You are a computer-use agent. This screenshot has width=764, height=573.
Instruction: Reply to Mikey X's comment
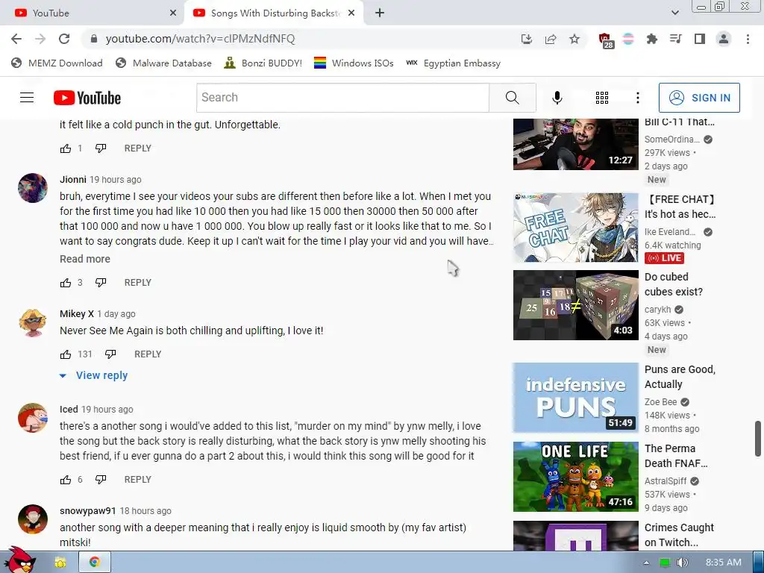tap(148, 354)
